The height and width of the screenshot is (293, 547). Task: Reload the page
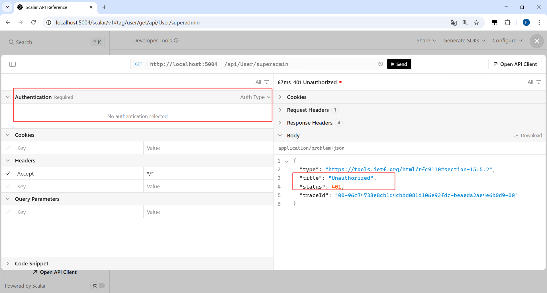click(33, 22)
